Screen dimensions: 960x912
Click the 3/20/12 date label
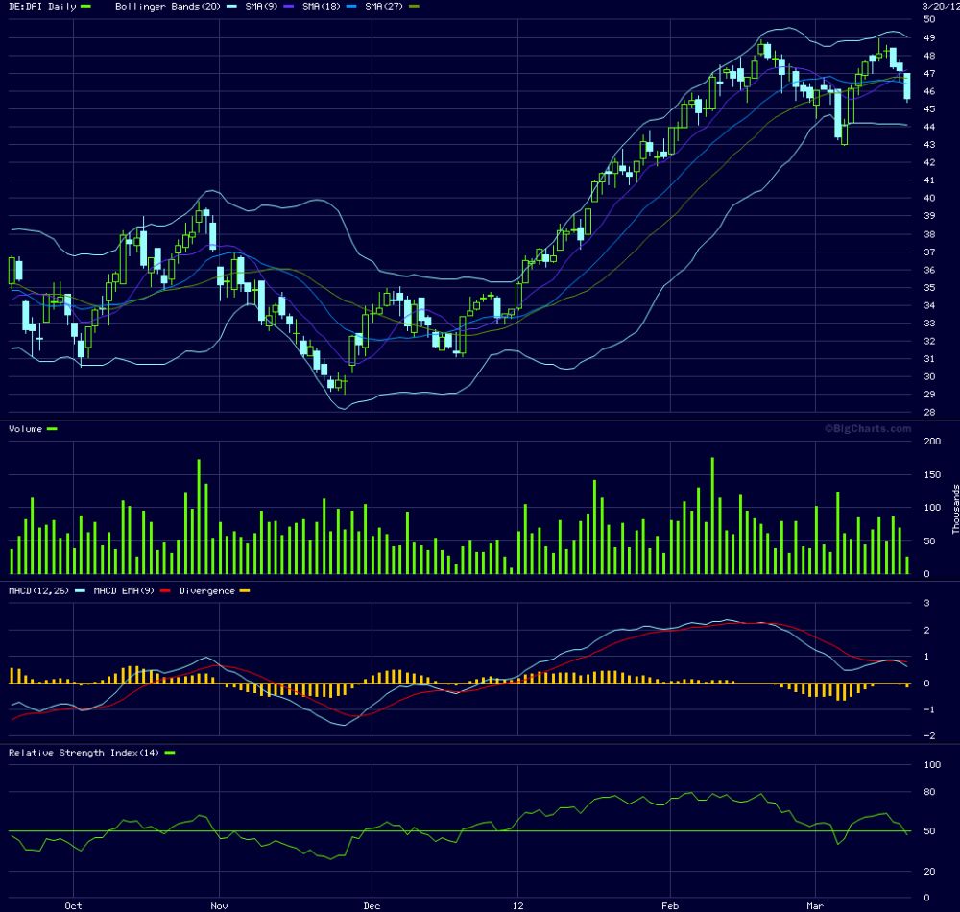click(941, 6)
